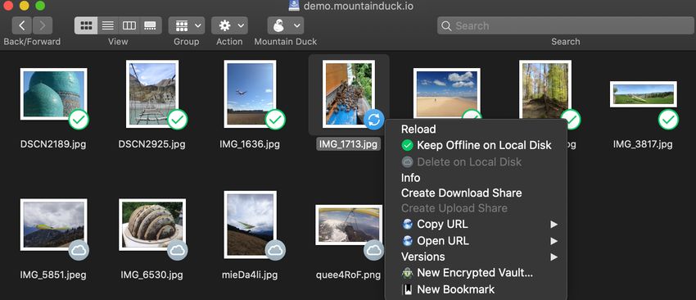Select the quee4RoF.png thumbnail
The width and height of the screenshot is (696, 300).
(x=349, y=225)
